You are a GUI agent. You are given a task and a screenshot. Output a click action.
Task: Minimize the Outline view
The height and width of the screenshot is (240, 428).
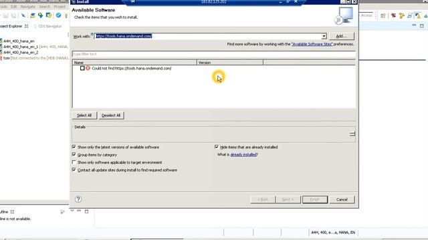79,211
